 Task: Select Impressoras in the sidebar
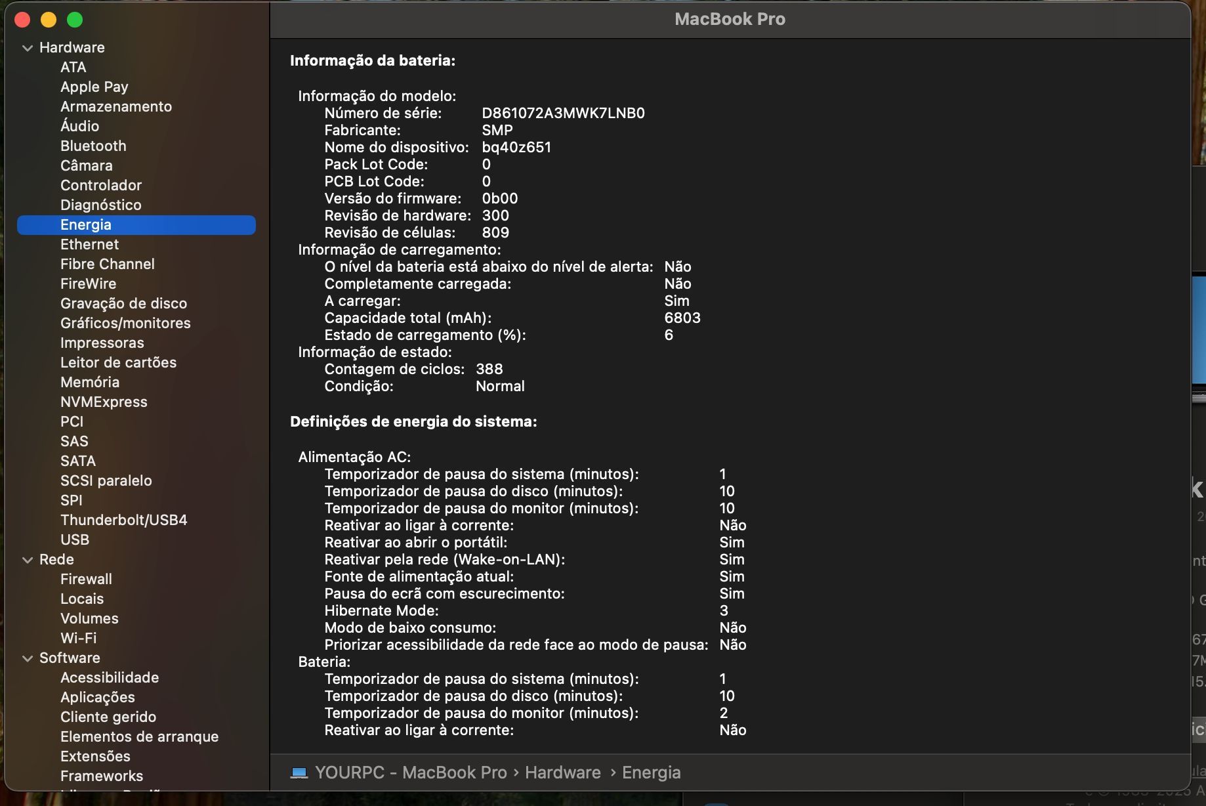point(102,343)
